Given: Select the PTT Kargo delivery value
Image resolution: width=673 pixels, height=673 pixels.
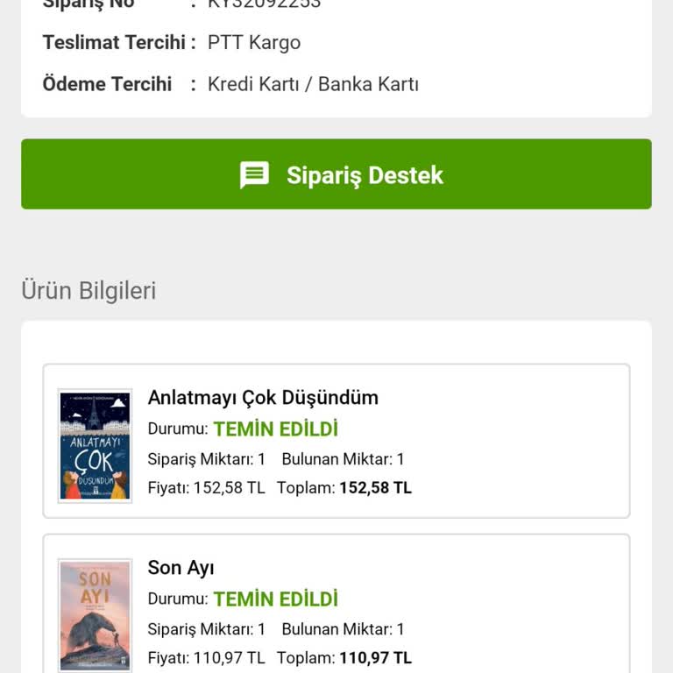Looking at the screenshot, I should (x=254, y=43).
